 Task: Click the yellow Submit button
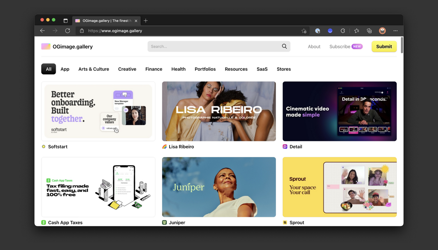pos(384,47)
